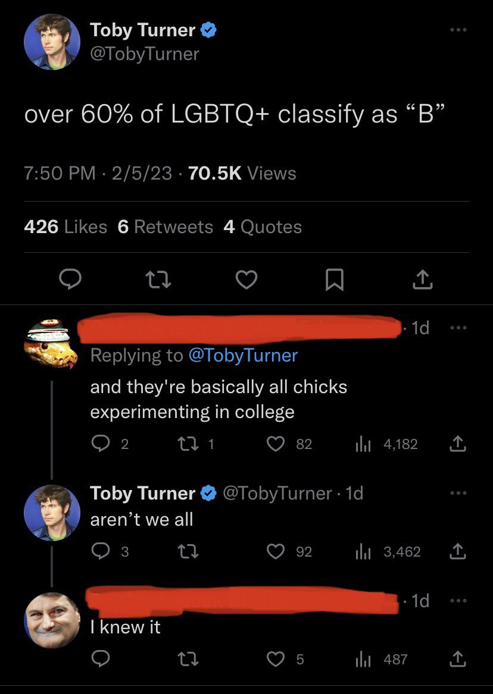The image size is (493, 694).
Task: Open the 426 Likes list
Action: click(65, 227)
